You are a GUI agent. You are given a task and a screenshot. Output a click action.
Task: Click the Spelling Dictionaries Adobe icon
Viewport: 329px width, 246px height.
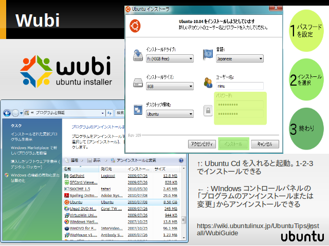point(66,196)
